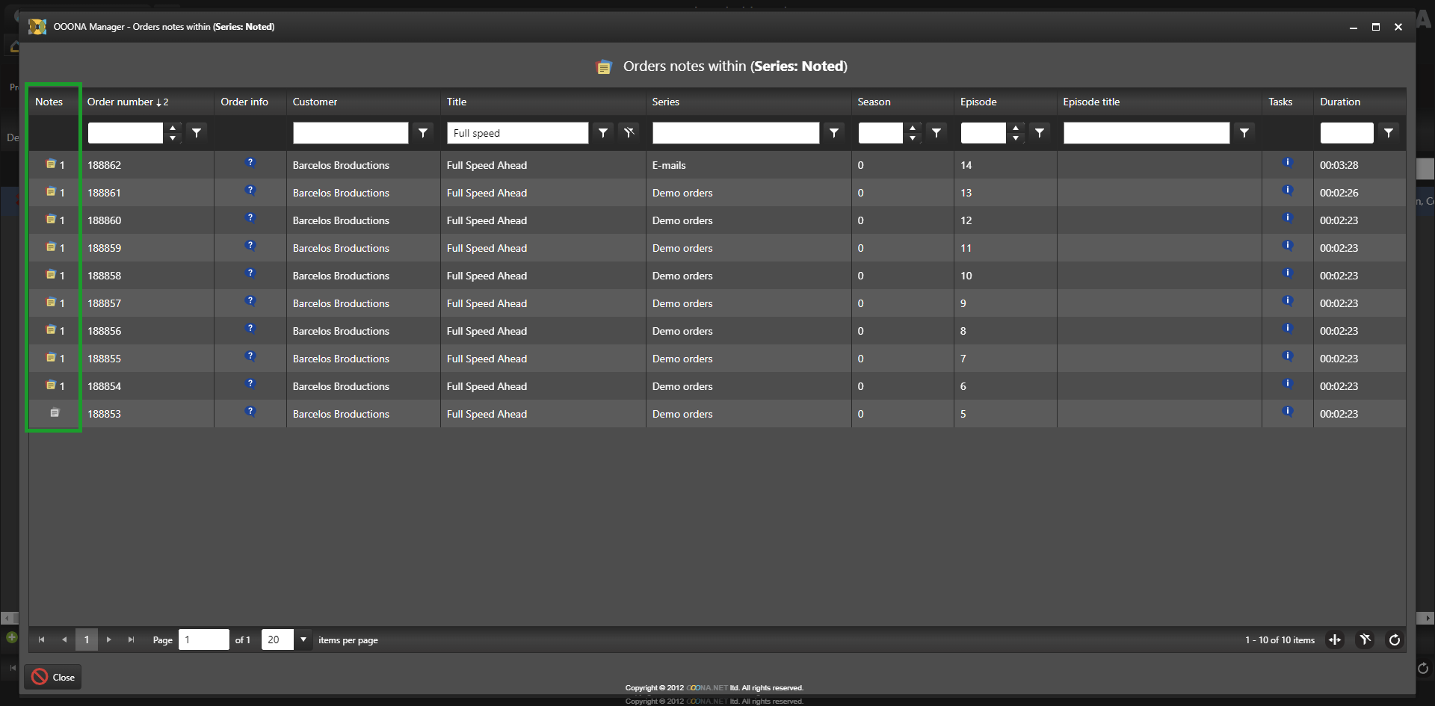
Task: Open filter options for Customer column
Action: pyautogui.click(x=423, y=133)
